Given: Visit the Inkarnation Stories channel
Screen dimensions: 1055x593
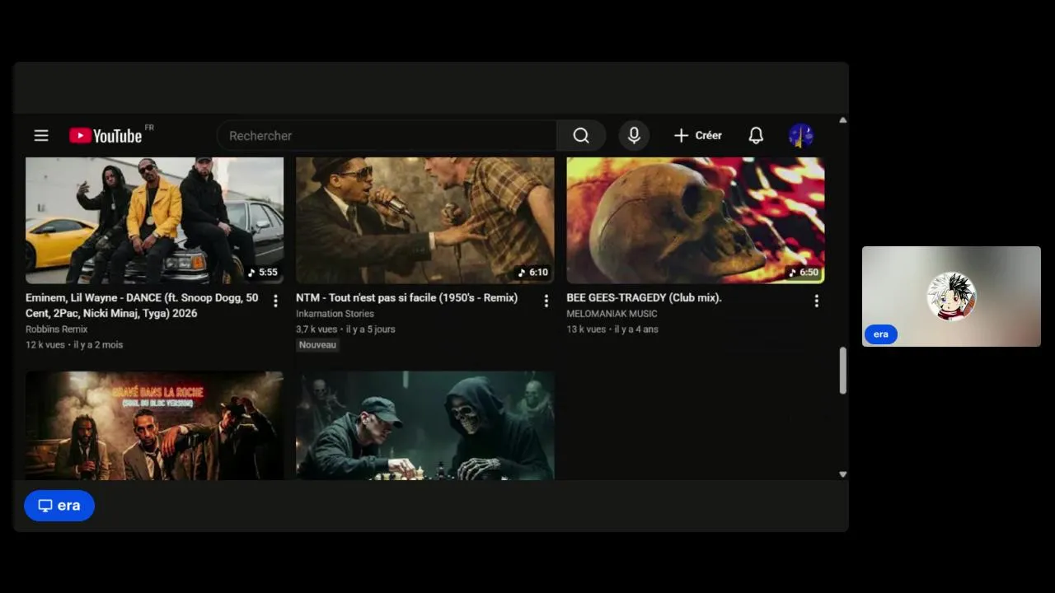Looking at the screenshot, I should click(335, 314).
